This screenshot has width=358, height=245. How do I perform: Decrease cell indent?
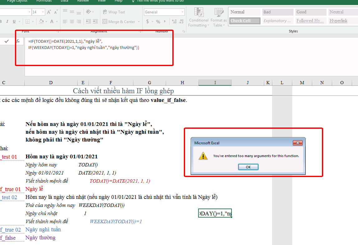coord(88,22)
